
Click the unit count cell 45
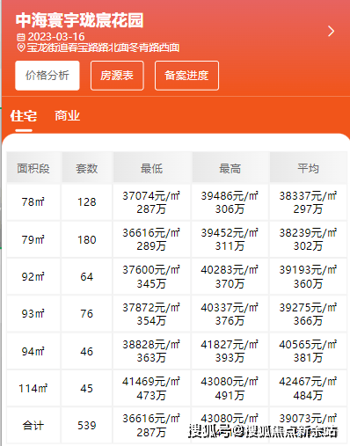(x=87, y=388)
